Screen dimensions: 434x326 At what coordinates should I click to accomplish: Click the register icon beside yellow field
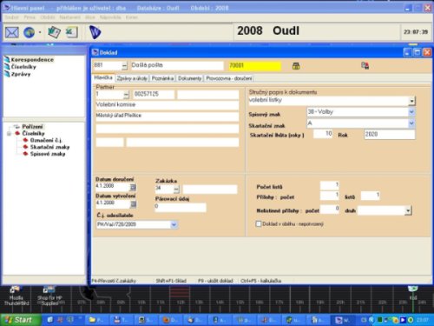click(296, 66)
